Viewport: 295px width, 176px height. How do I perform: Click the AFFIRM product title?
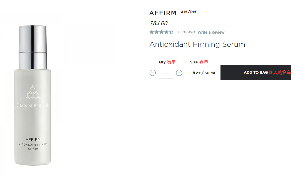[163, 13]
